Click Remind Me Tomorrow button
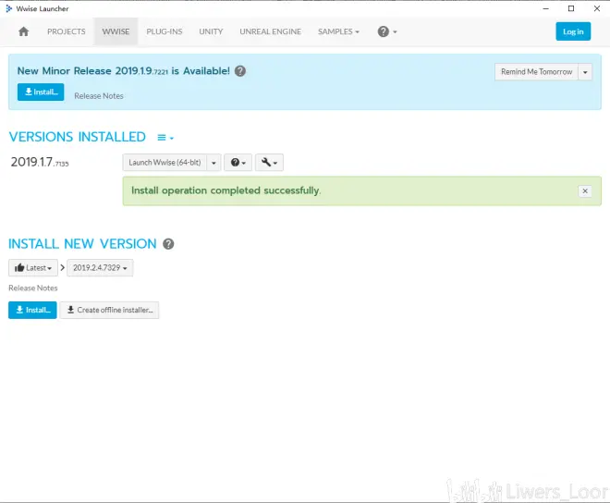The image size is (610, 503). 536,72
